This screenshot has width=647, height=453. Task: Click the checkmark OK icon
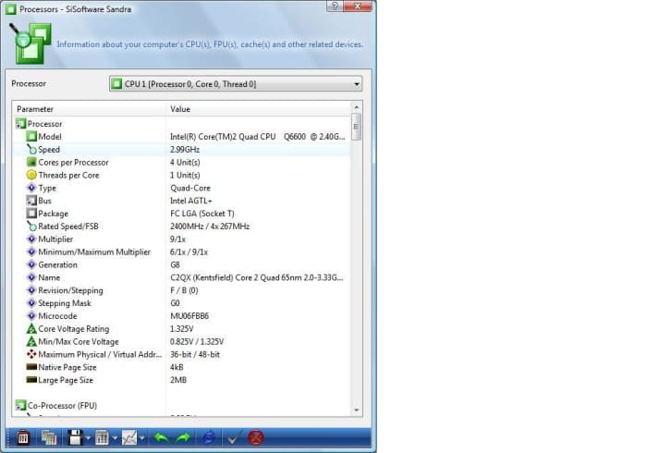[x=235, y=437]
